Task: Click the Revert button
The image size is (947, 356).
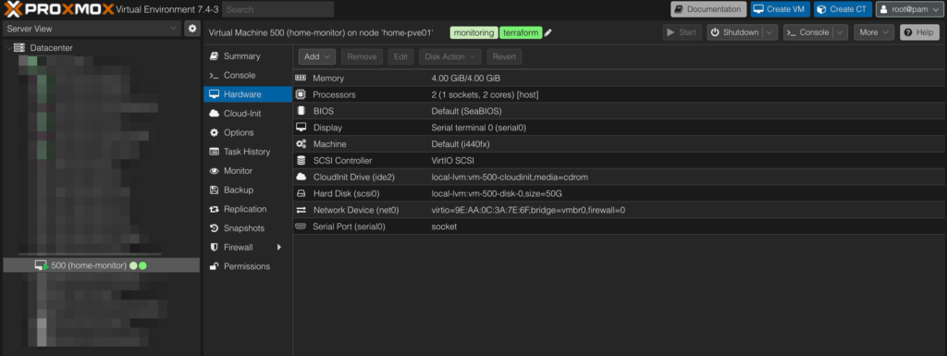Action: point(504,56)
